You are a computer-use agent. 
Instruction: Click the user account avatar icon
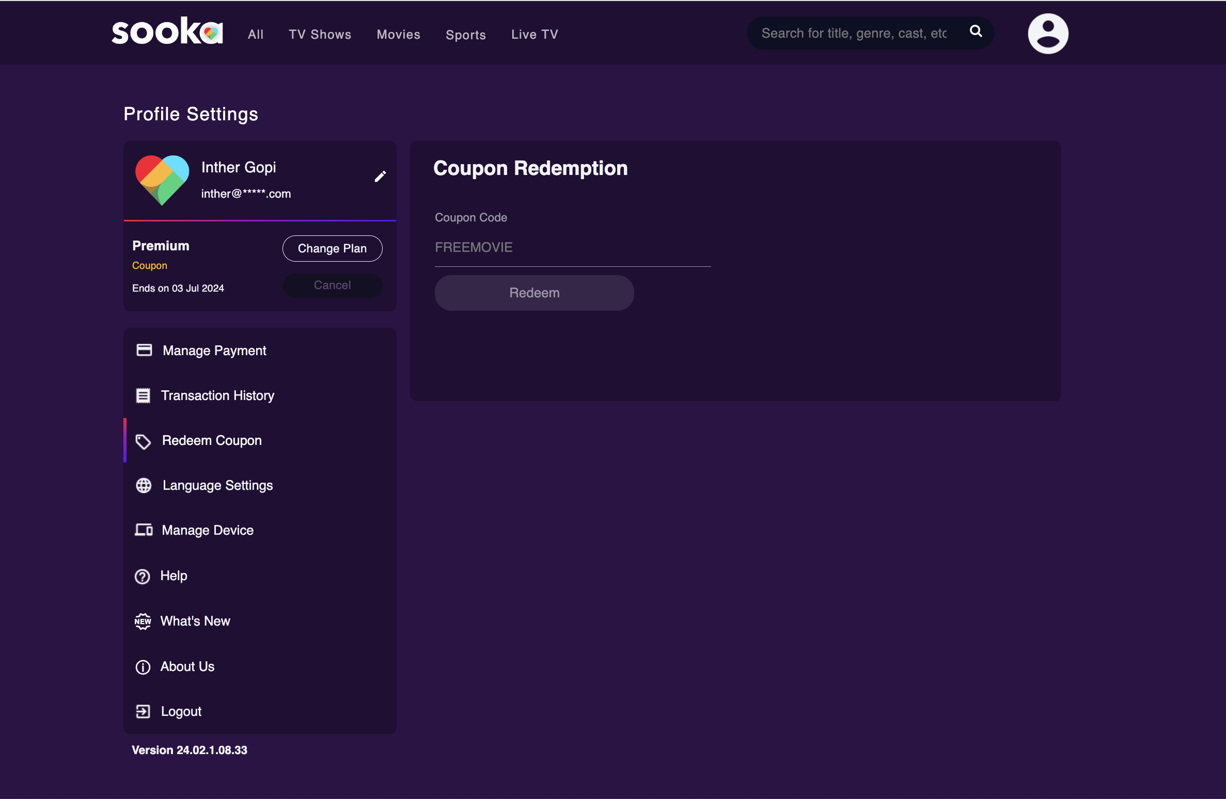click(x=1048, y=33)
